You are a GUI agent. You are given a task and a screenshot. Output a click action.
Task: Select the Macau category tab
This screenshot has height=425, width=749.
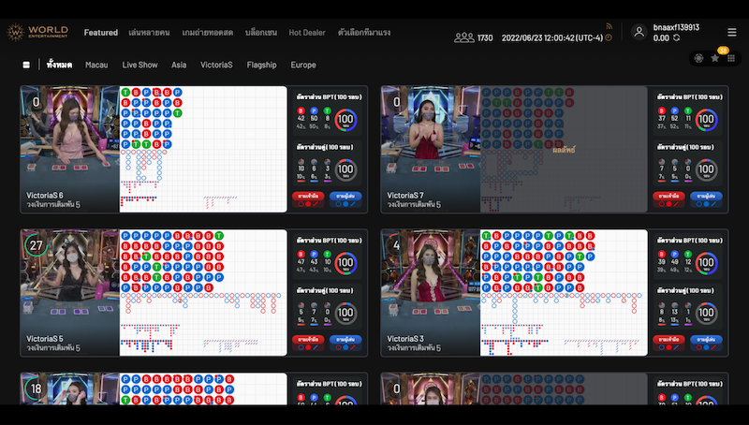(x=96, y=65)
